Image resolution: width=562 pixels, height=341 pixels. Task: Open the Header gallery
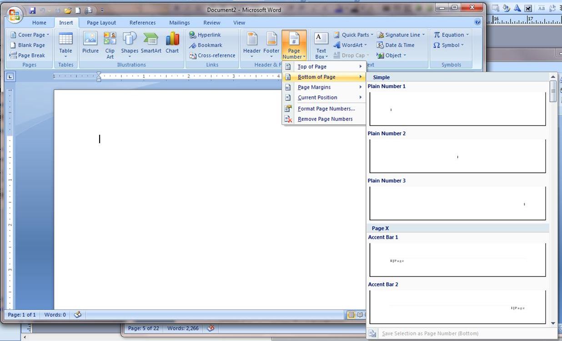coord(251,45)
